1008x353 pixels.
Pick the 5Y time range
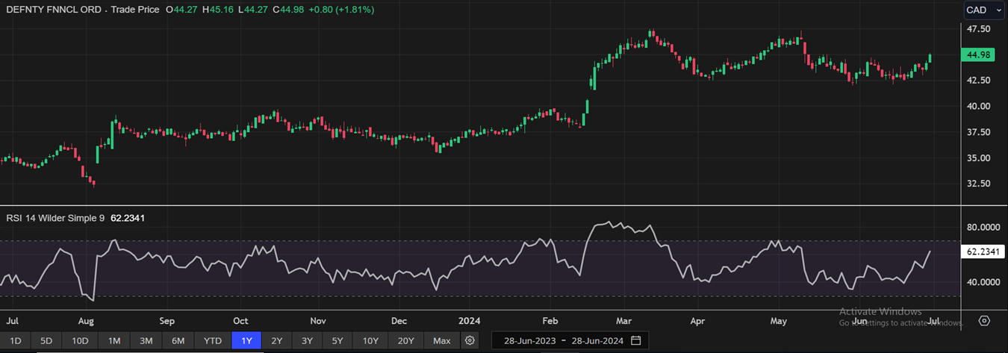click(x=338, y=341)
